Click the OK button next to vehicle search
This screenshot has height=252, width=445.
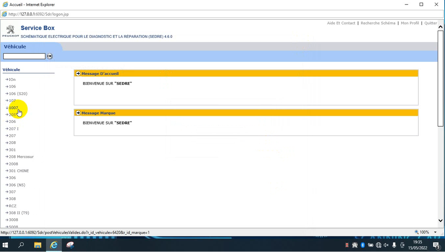50,56
